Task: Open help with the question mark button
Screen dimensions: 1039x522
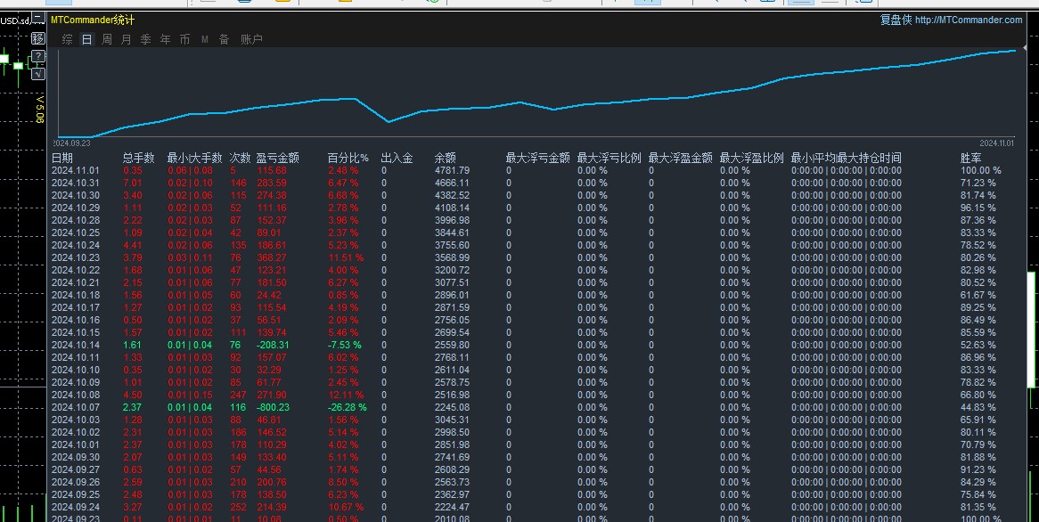Action: 38,56
